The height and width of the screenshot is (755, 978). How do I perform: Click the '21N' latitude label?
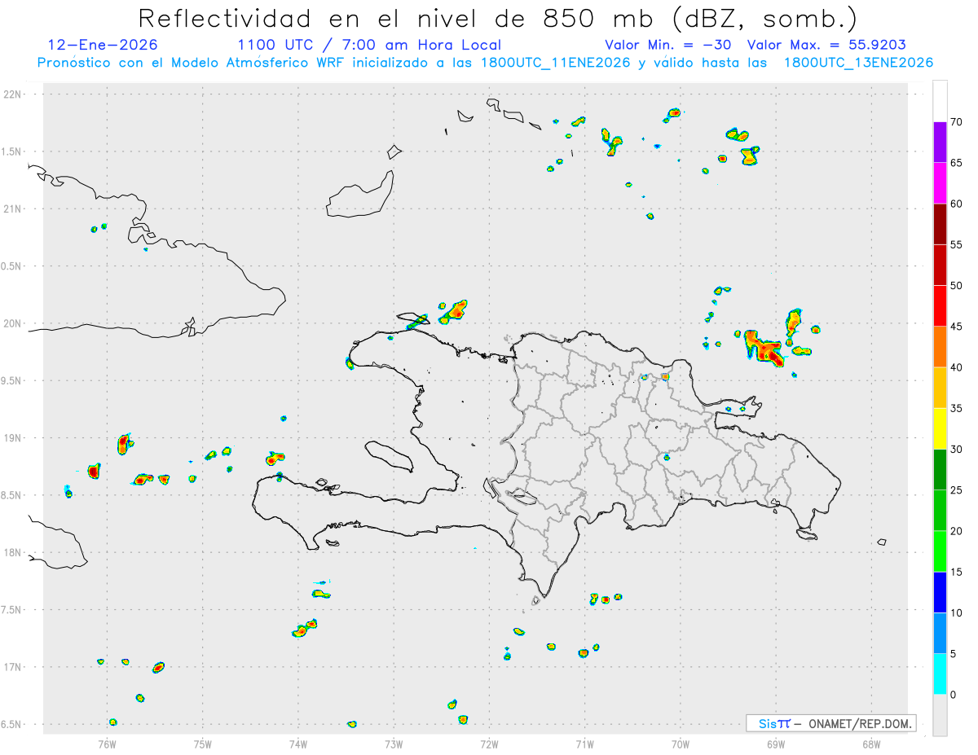[13, 209]
